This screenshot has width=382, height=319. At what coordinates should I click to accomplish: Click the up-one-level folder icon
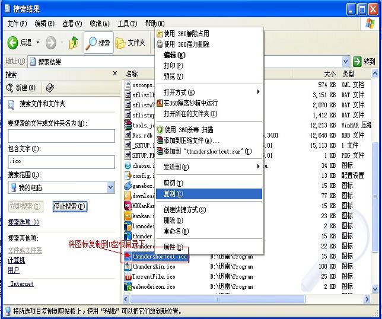[74, 43]
